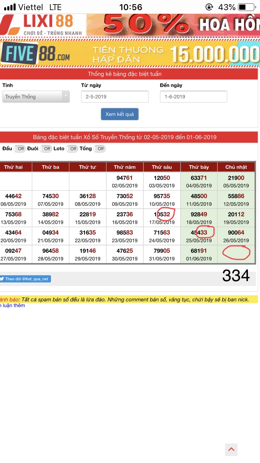Tap the Twitter bird follow icon
This screenshot has width=260, height=463.
coord(2,279)
